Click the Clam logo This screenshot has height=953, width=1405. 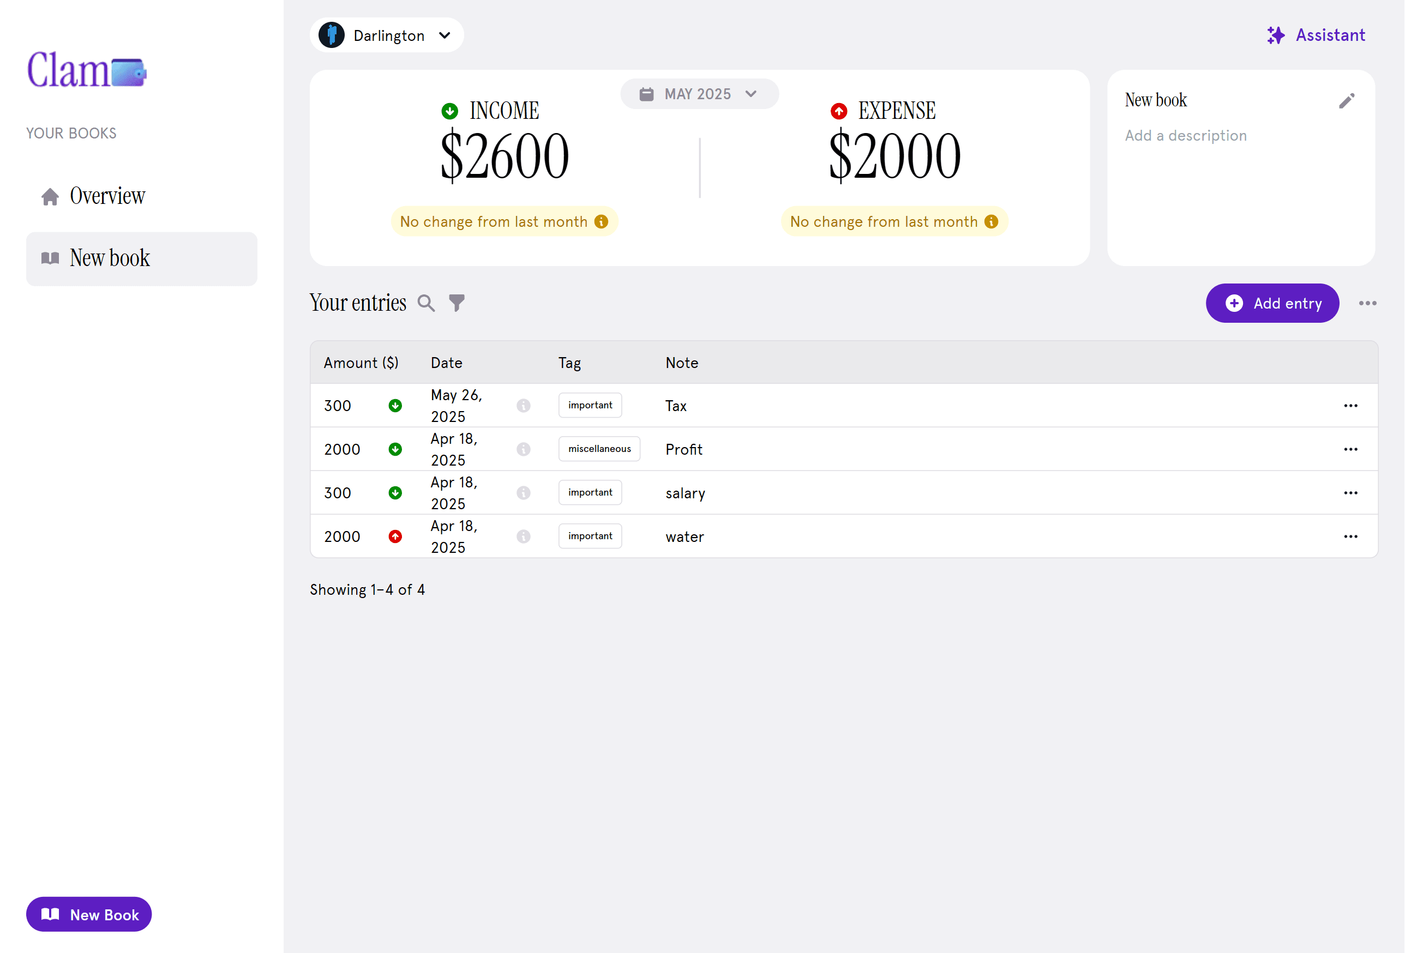tap(87, 71)
